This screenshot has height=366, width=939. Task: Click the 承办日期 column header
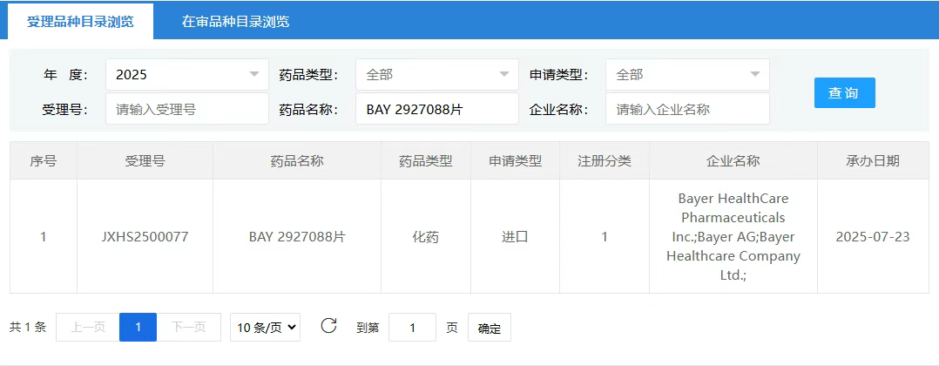(872, 161)
